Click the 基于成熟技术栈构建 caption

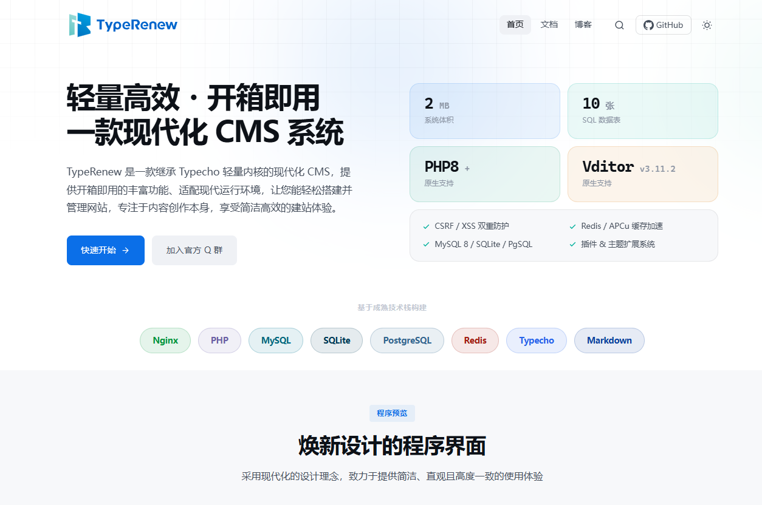pos(392,308)
